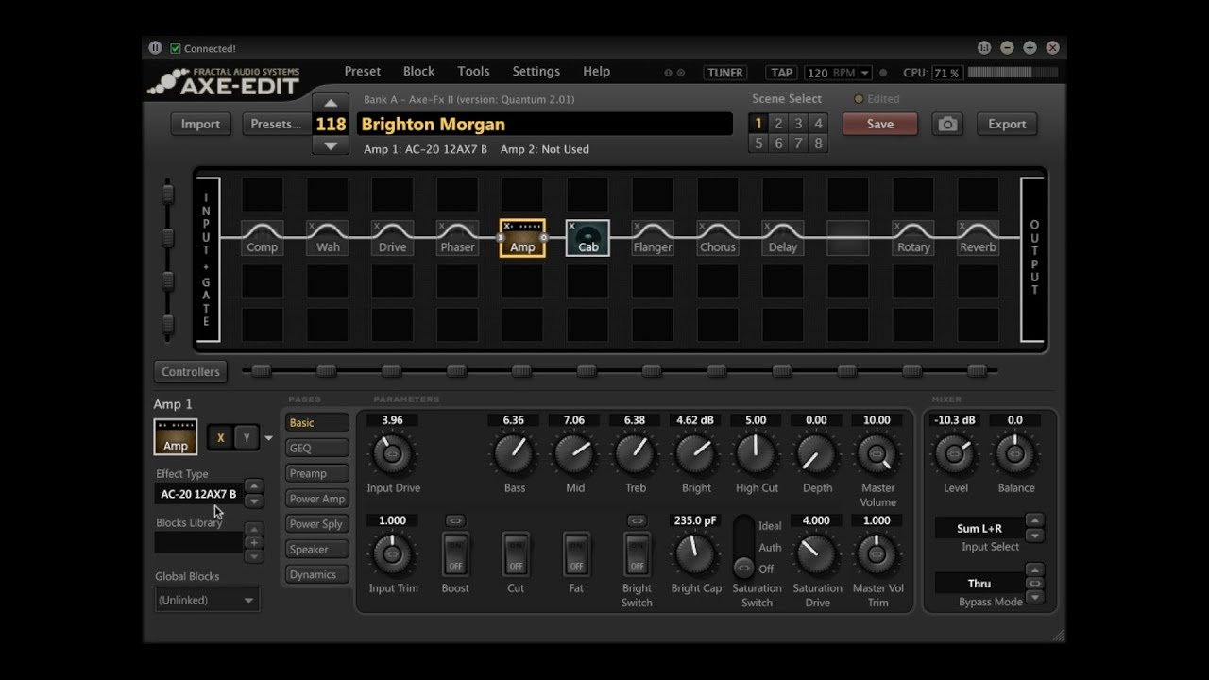Click the mixer Level knob
1209x680 pixels.
click(955, 454)
